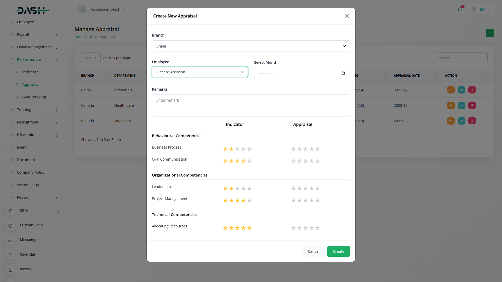Click the Calendar sidebar icon

tap(10, 255)
